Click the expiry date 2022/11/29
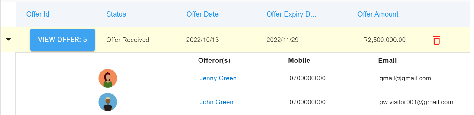Viewport: 474px width, 115px height. tap(282, 40)
